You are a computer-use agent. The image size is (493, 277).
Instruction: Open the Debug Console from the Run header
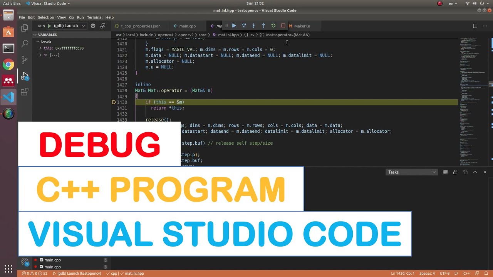[103, 26]
